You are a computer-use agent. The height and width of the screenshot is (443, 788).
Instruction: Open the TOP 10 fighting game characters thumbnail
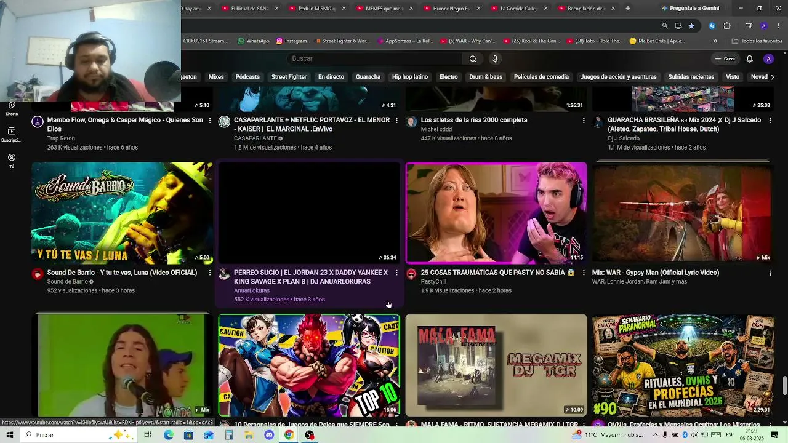309,365
